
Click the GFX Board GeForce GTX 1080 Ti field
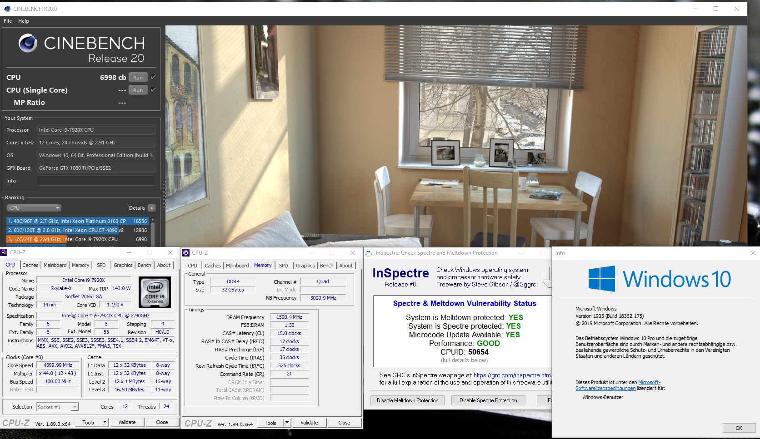pyautogui.click(x=96, y=168)
